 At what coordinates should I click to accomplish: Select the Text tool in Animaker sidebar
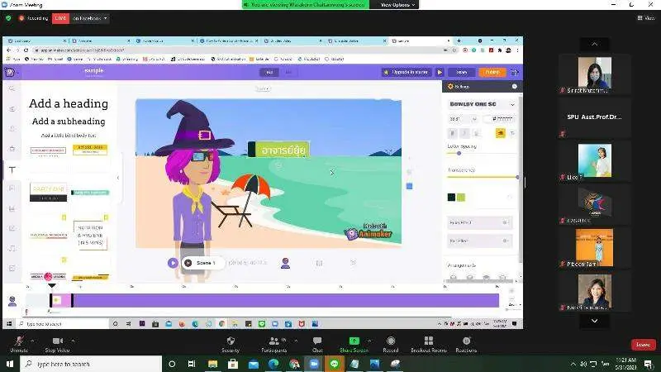12,169
